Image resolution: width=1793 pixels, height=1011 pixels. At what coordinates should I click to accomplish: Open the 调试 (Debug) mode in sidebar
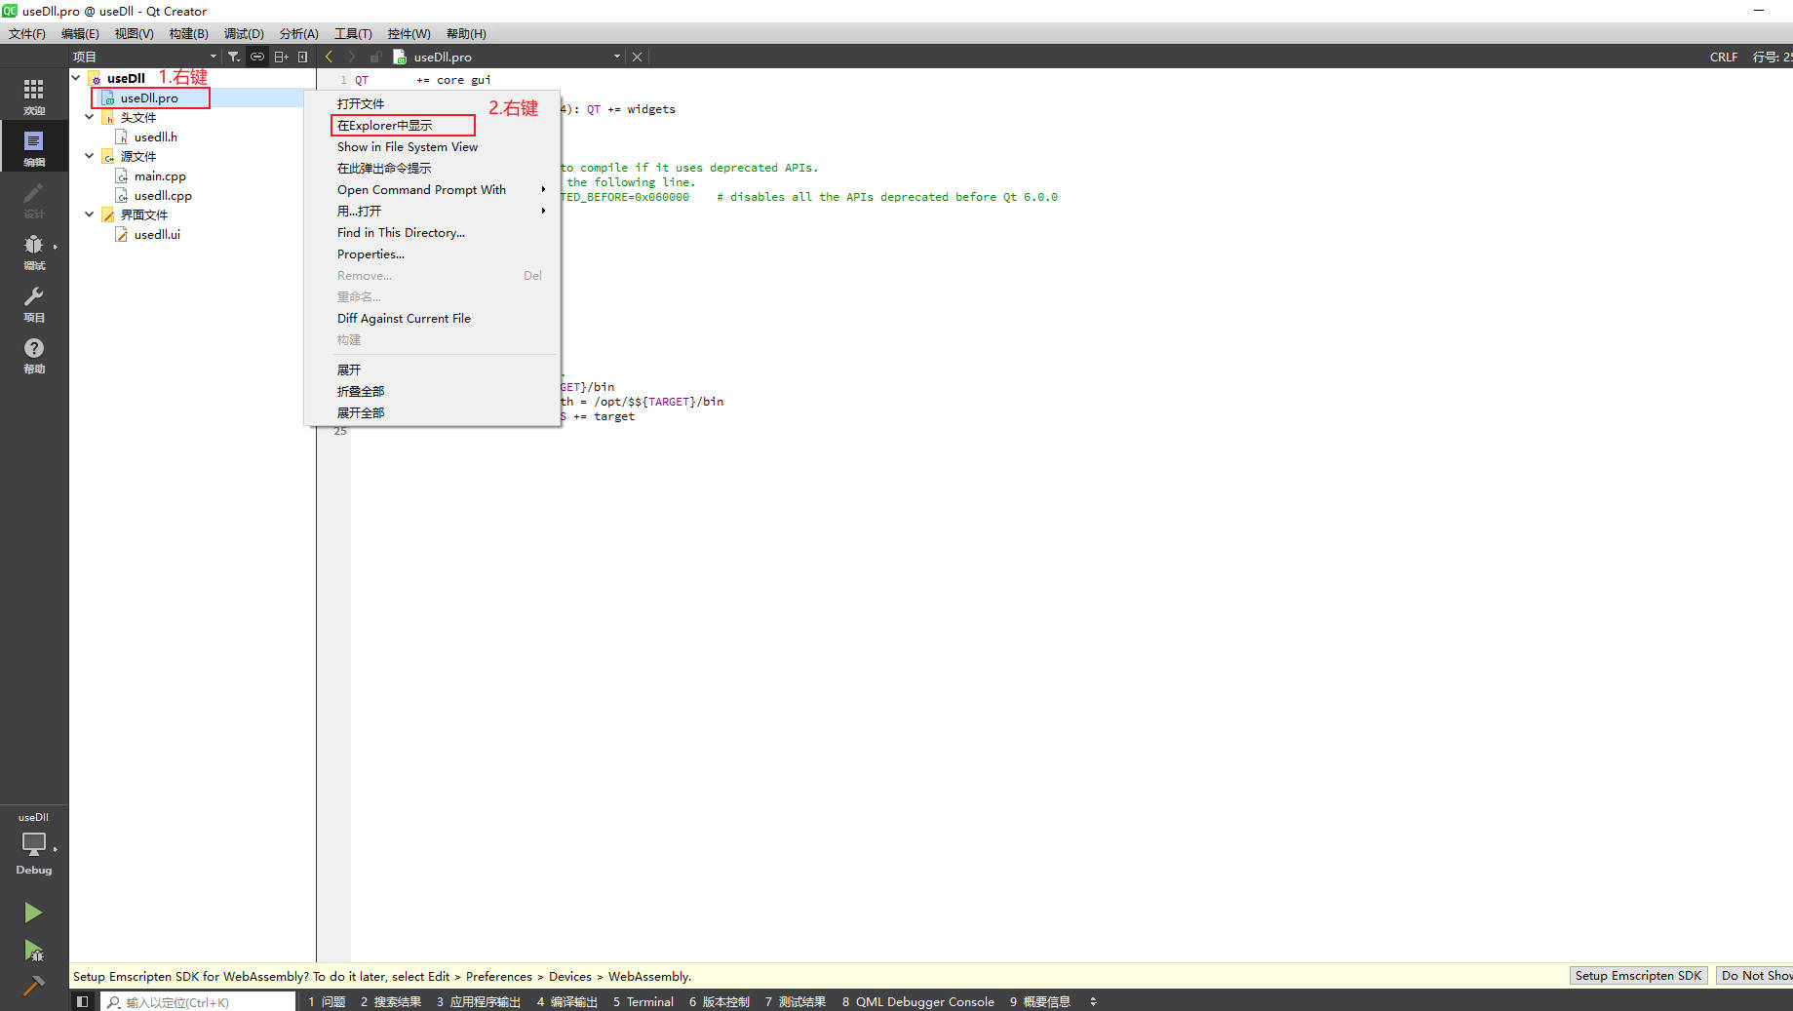point(34,251)
